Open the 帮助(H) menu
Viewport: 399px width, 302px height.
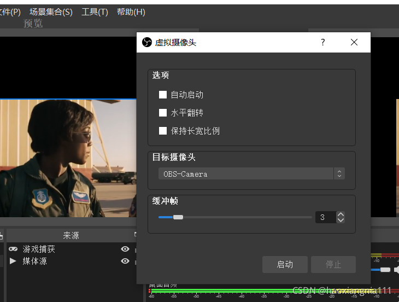click(x=131, y=12)
